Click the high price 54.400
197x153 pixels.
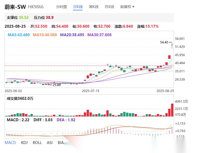pyautogui.click(x=62, y=26)
